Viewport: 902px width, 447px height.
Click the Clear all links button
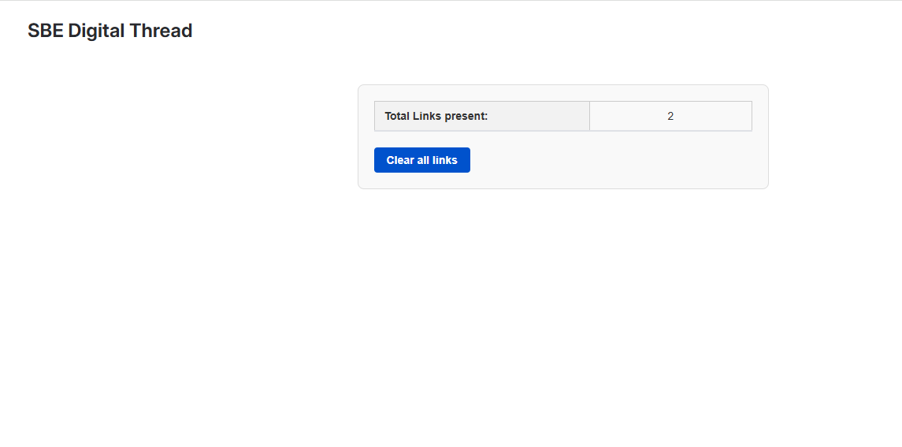(x=421, y=160)
